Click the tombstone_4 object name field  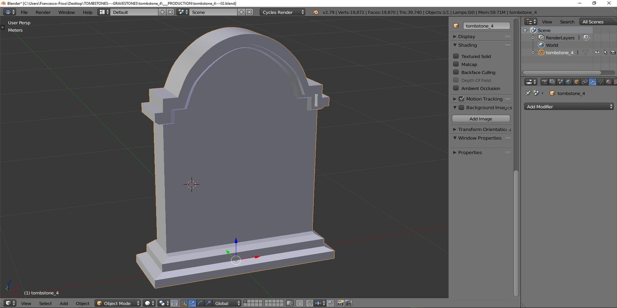[486, 26]
